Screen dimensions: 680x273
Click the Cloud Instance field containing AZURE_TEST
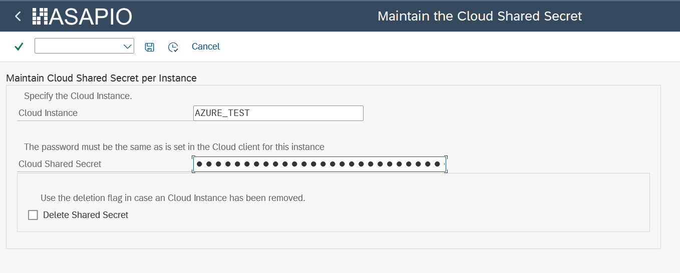pyautogui.click(x=278, y=113)
